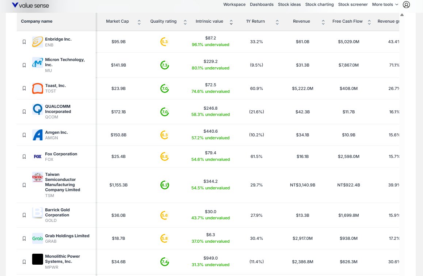Open the Stock screener
Image resolution: width=423 pixels, height=276 pixels.
(353, 5)
